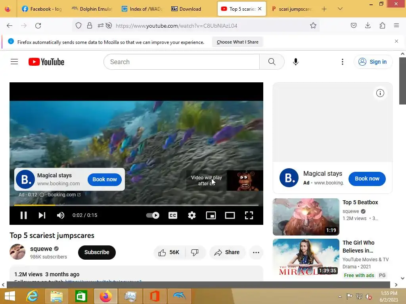
Task: Enable miniplayer mode
Action: 211,215
